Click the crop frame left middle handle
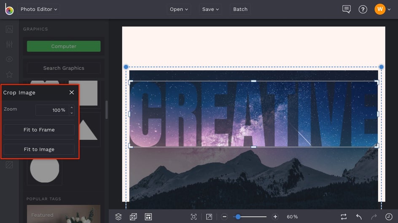The image size is (398, 223). [x=129, y=114]
